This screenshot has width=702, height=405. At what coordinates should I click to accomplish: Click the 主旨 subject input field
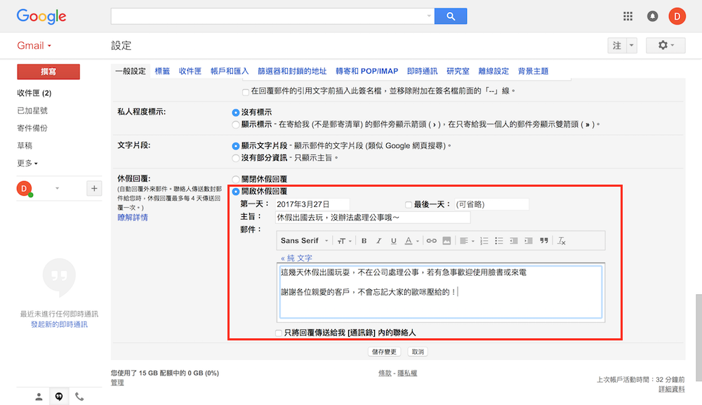click(x=372, y=218)
